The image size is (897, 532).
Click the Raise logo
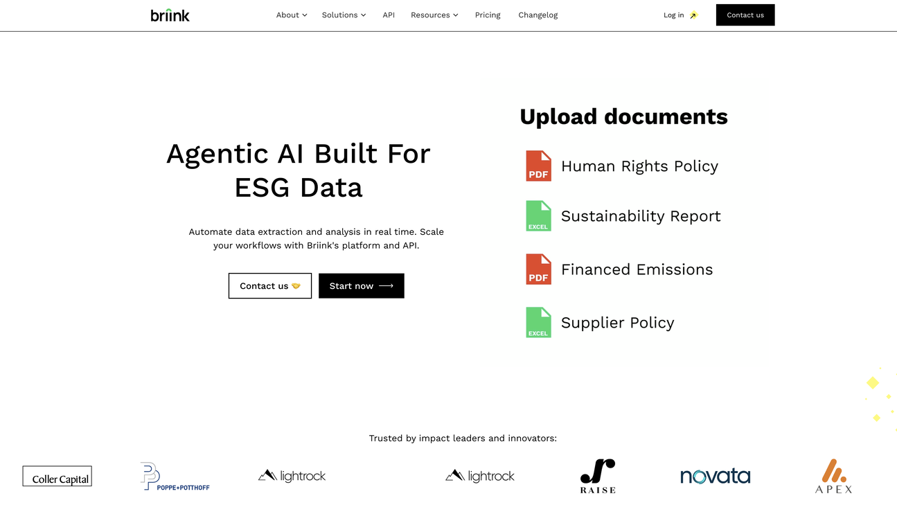click(597, 477)
